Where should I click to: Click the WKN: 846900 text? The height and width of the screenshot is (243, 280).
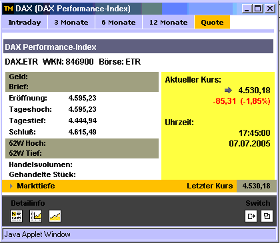tap(68, 62)
